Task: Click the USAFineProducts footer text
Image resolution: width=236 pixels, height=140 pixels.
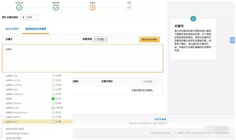Action: click(x=161, y=133)
